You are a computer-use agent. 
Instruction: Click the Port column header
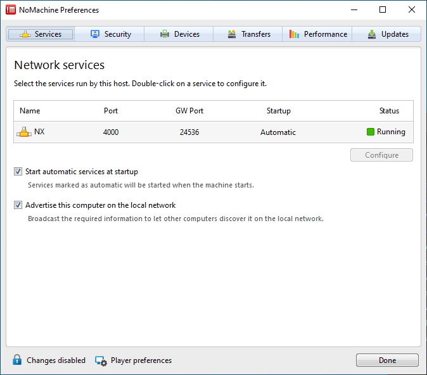coord(111,111)
